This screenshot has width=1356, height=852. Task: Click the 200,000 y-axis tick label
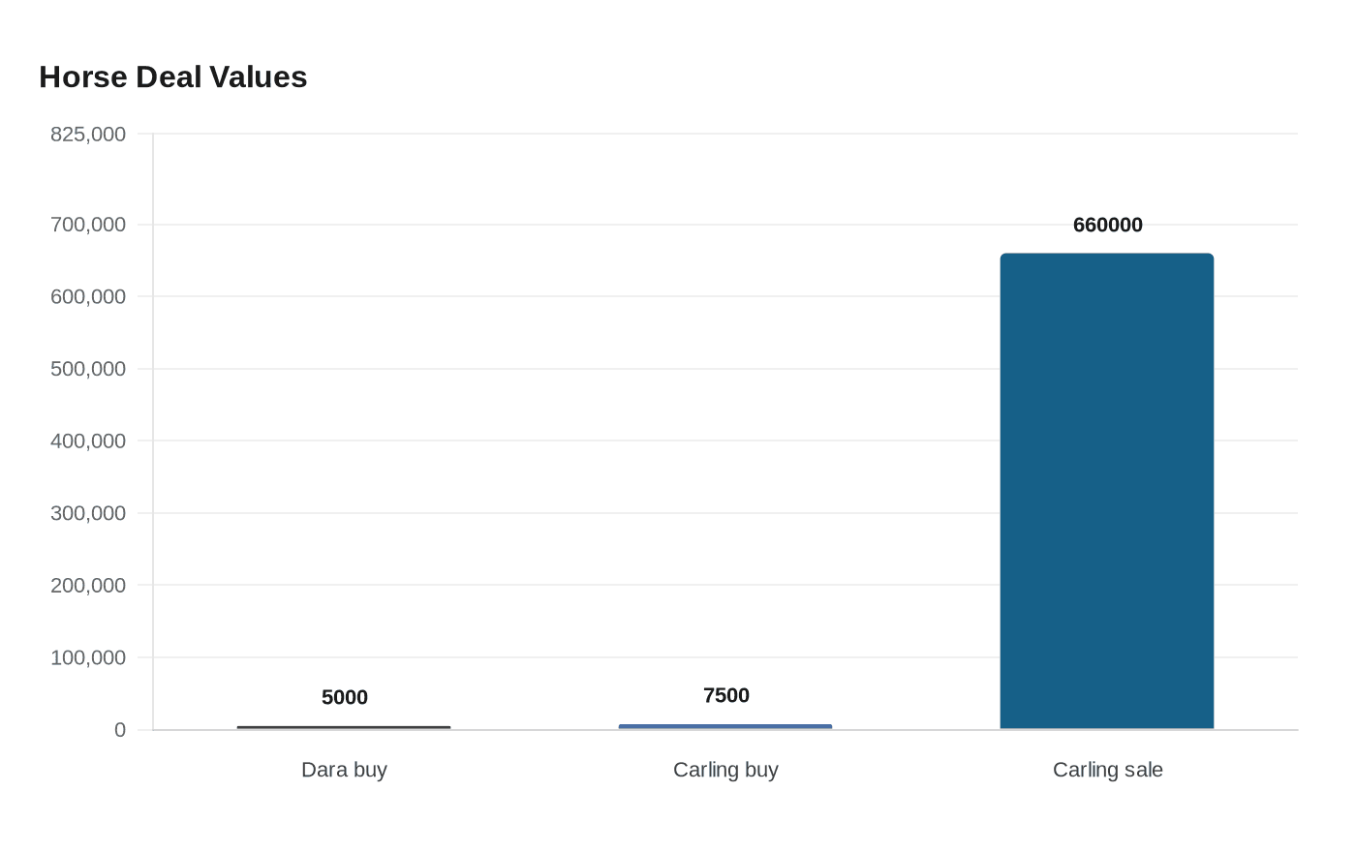click(x=88, y=586)
